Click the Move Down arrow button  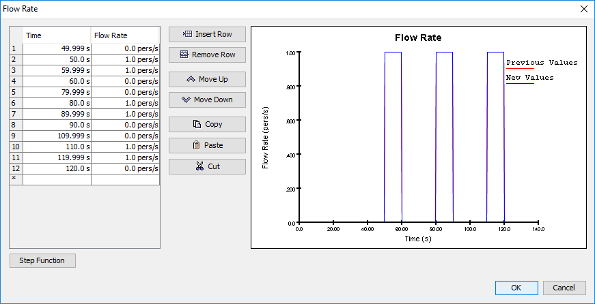207,100
